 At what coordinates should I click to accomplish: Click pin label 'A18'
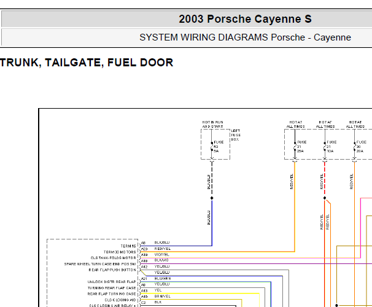pos(144,261)
